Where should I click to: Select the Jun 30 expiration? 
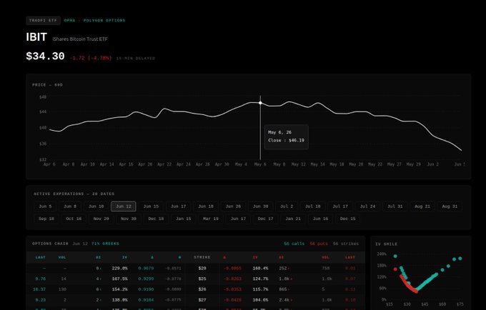pyautogui.click(x=260, y=206)
